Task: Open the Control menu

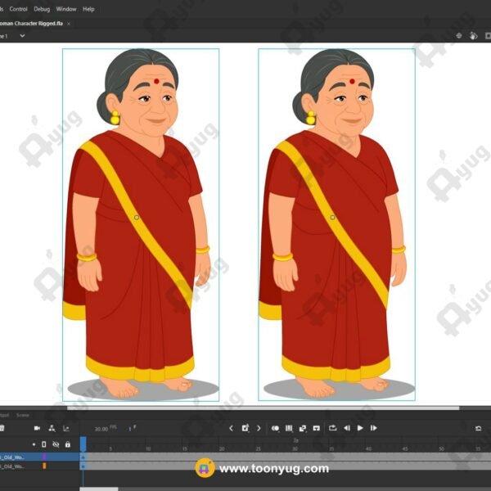Action: (18, 9)
